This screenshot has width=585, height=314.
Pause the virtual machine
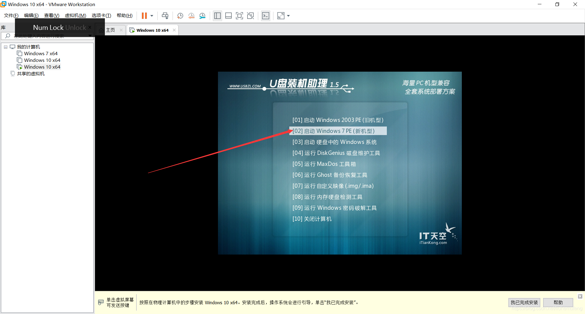click(144, 16)
